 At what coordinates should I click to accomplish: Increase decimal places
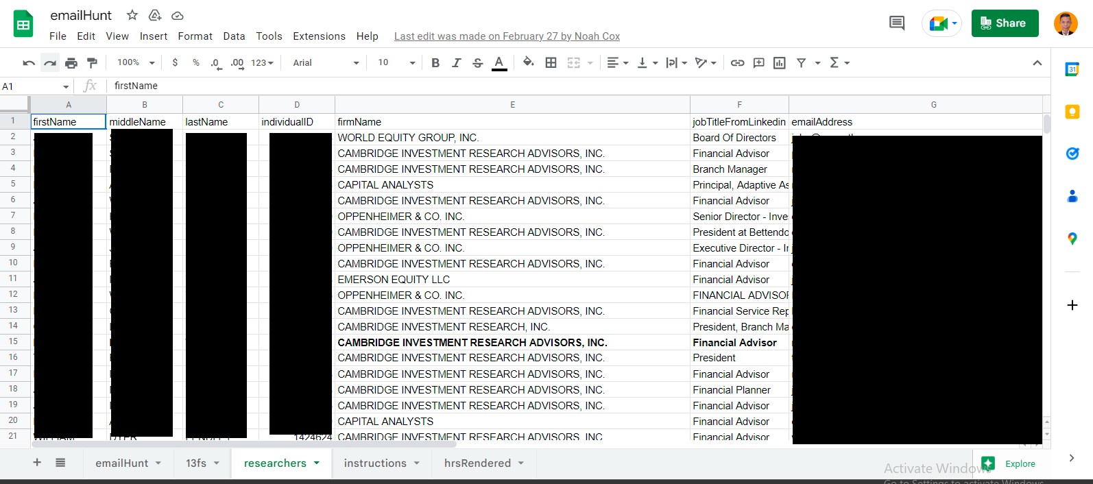[237, 63]
